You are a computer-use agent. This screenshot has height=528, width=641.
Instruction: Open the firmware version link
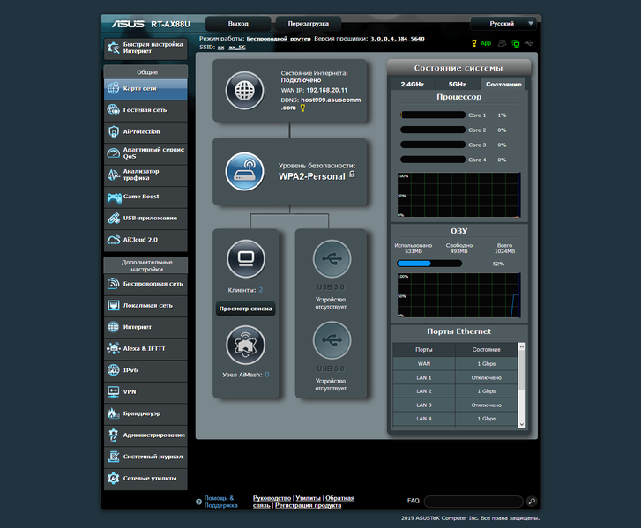pyautogui.click(x=398, y=39)
